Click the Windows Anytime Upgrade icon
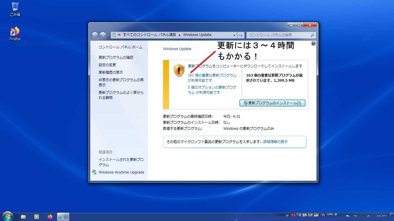The height and width of the screenshot is (221, 394). 94,172
